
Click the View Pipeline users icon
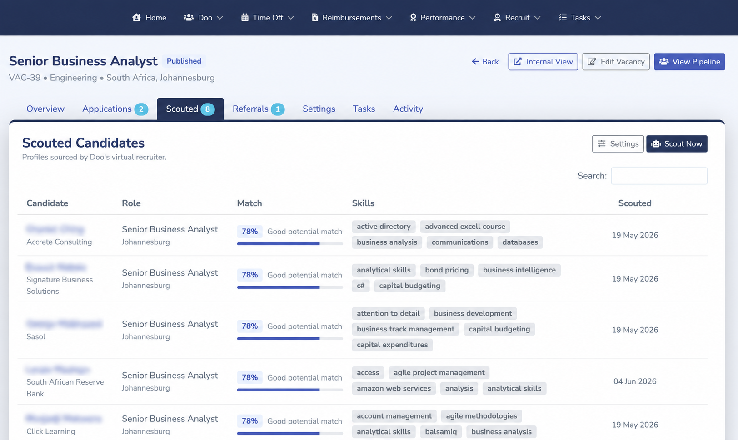[x=664, y=61]
